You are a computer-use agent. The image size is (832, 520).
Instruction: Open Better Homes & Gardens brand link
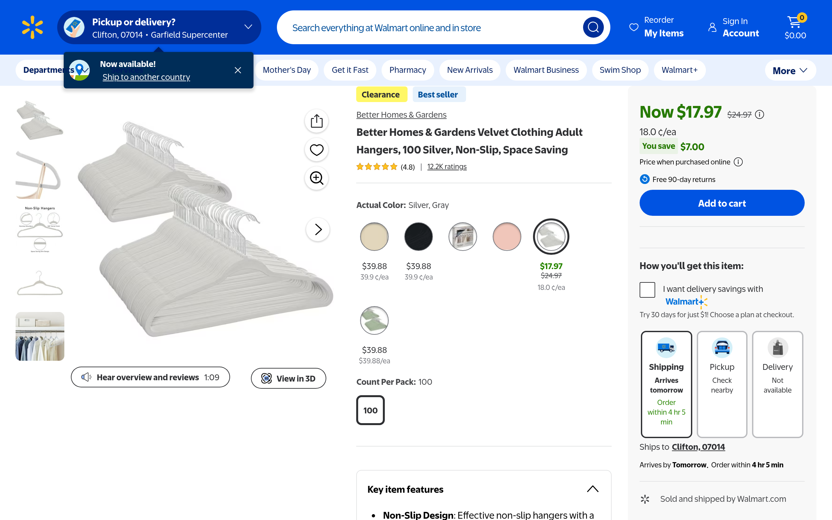point(401,115)
